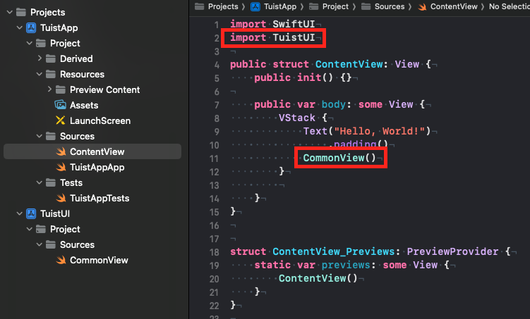Collapse the Resources folder chevron
This screenshot has width=530, height=319.
40,74
